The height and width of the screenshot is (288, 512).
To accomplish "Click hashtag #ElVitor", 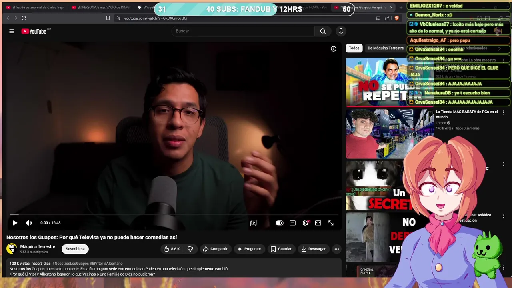I will coord(96,264).
